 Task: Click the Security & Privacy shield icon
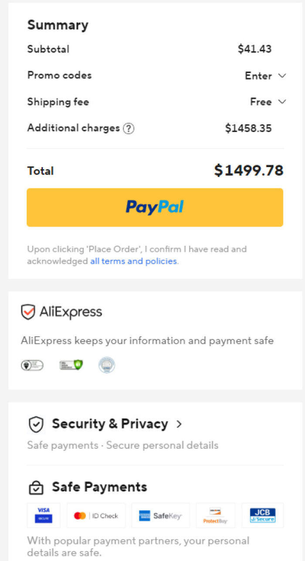point(36,424)
